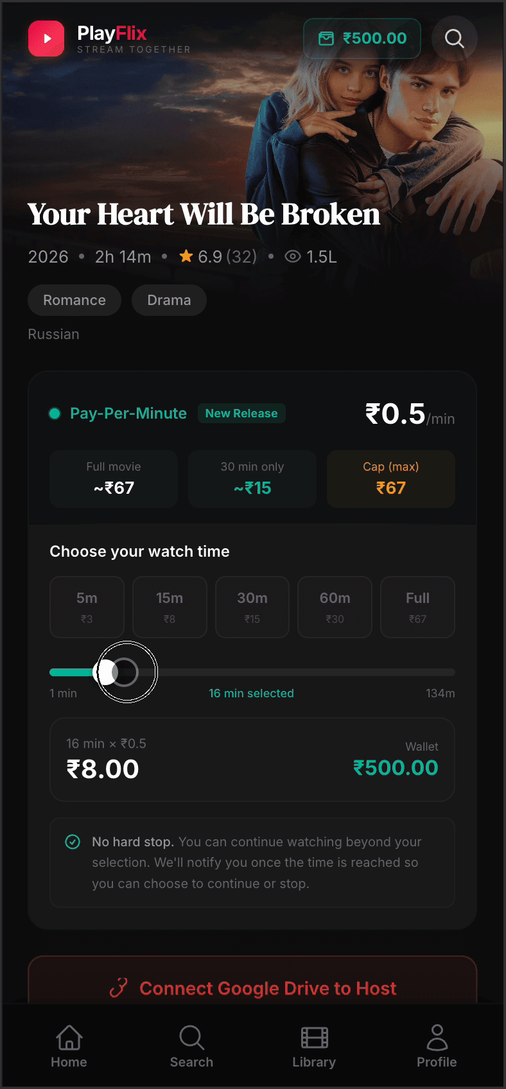Select the Library film icon in bottom nav
The height and width of the screenshot is (1089, 506).
click(314, 1037)
